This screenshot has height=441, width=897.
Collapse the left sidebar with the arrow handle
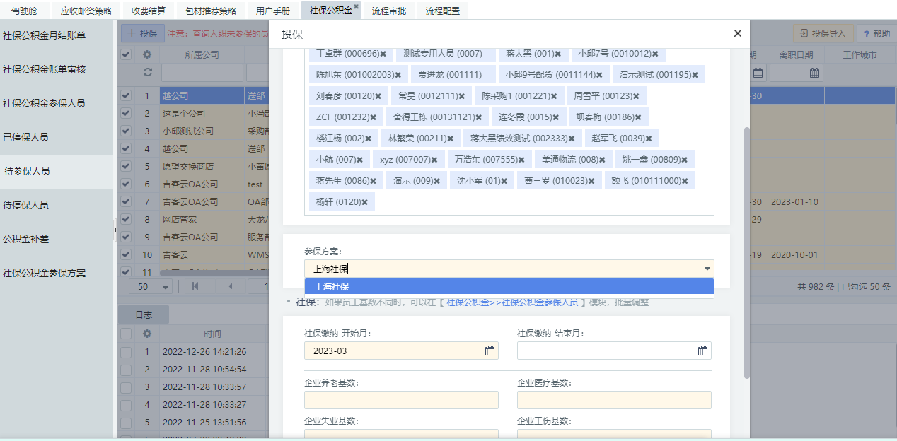click(115, 230)
